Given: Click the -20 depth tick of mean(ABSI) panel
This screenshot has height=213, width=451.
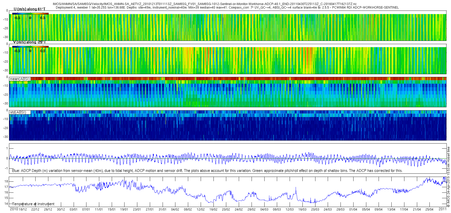Looking at the screenshot, I should 6,95.
